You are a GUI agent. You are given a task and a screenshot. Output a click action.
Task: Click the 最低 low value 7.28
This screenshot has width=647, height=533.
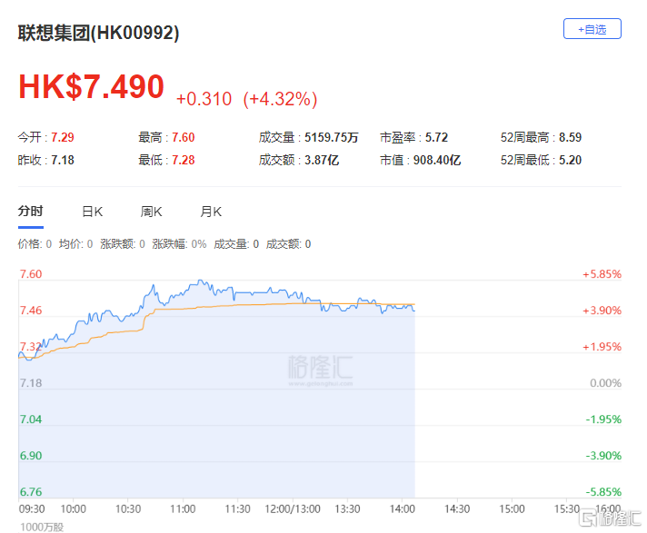click(x=184, y=160)
